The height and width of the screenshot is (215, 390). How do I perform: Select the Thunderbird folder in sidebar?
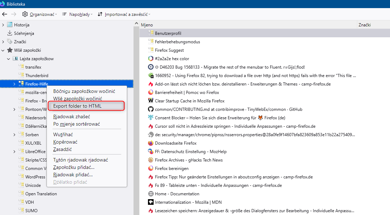tap(37, 76)
